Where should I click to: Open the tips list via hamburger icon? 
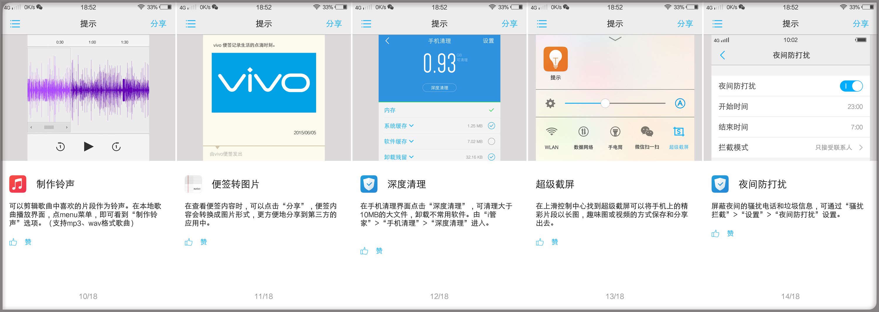15,23
